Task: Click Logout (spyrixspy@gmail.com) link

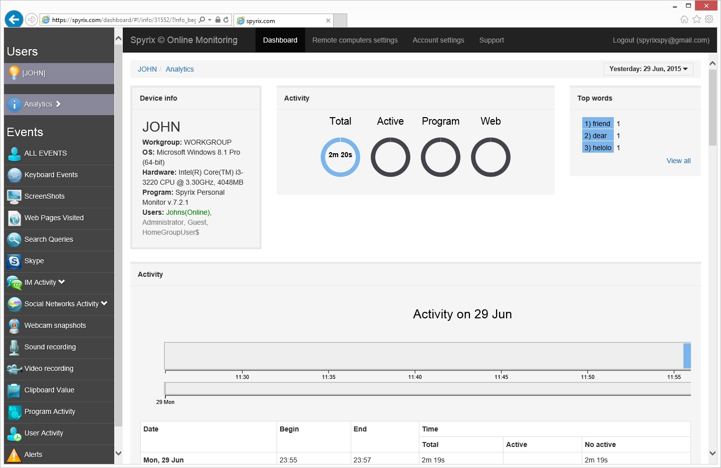Action: pos(661,40)
